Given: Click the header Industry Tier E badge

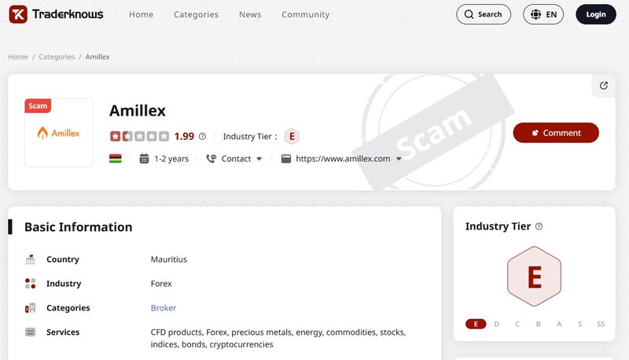Looking at the screenshot, I should (292, 136).
